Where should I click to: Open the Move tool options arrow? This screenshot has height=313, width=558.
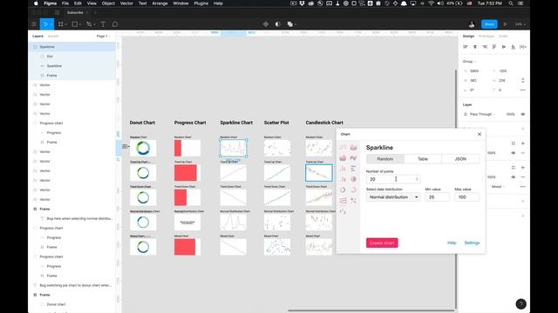(51, 24)
